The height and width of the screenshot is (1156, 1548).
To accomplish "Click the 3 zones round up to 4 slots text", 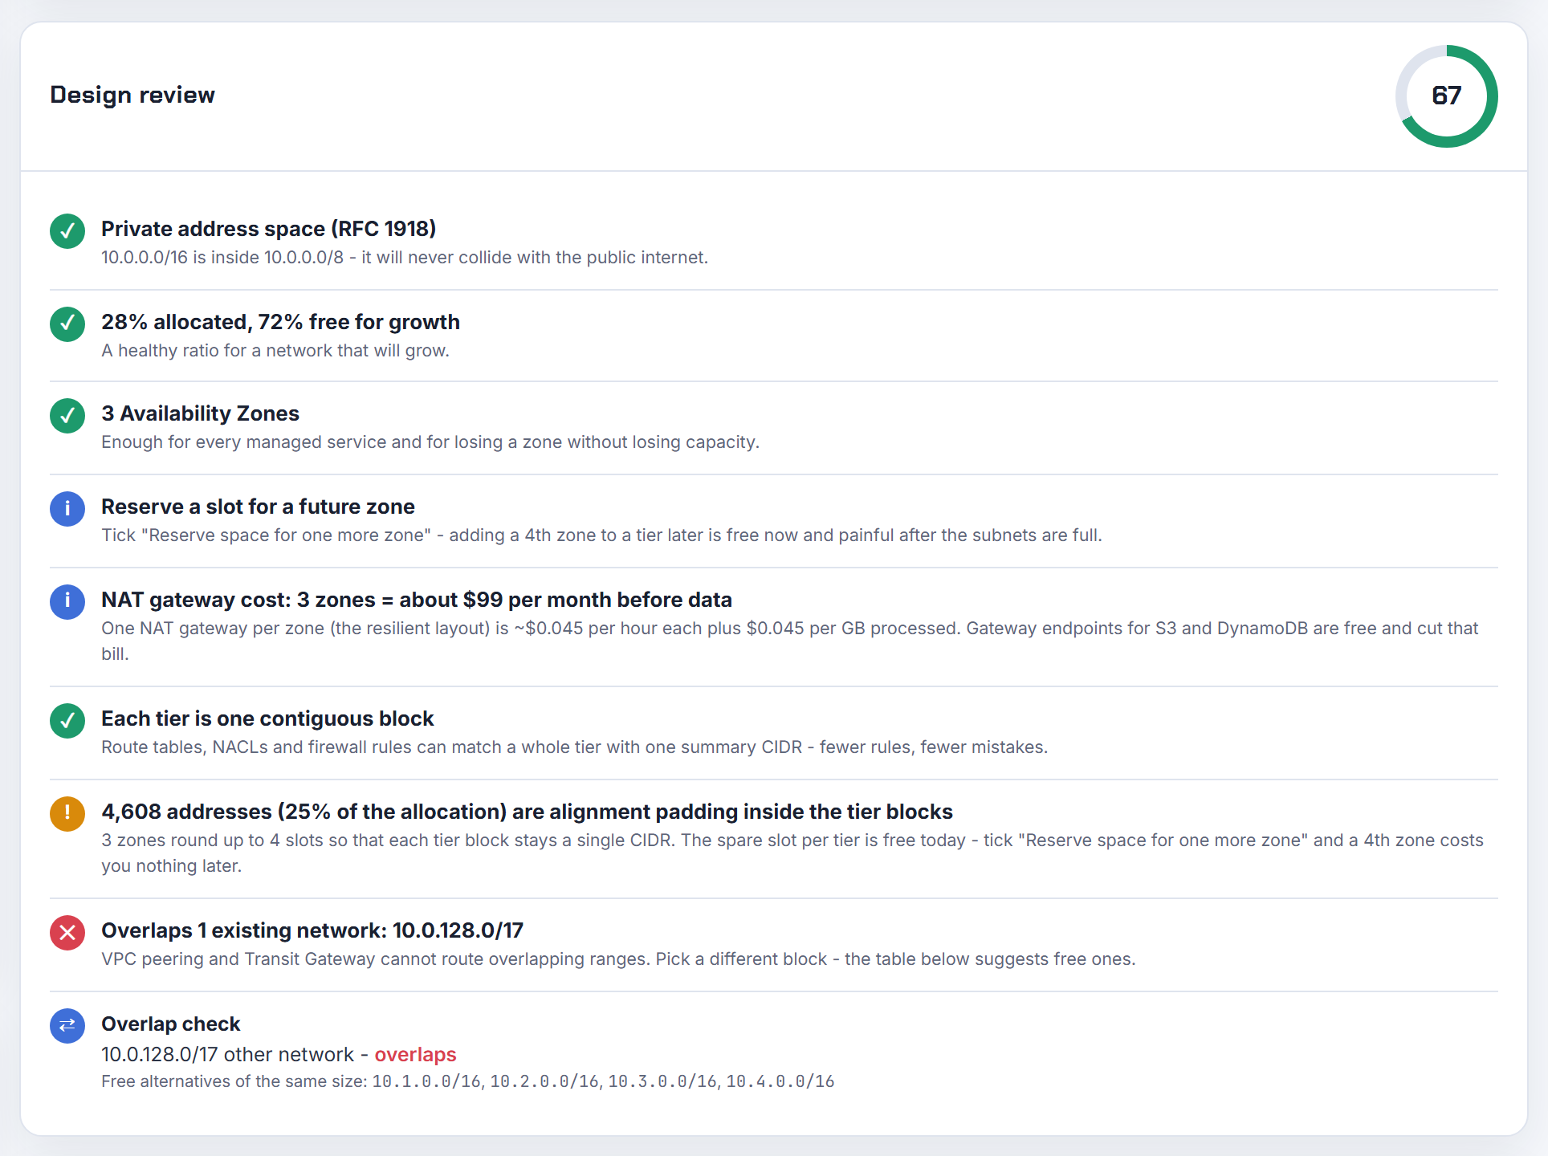I will point(792,853).
